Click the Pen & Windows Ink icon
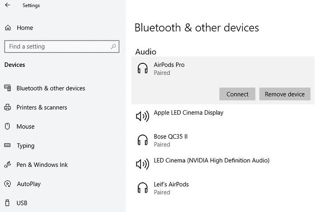The width and height of the screenshot is (319, 212). point(8,165)
